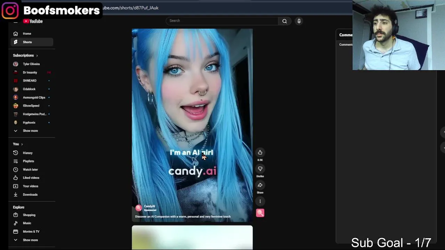Dislike the Short
This screenshot has height=250, width=445.
(x=260, y=169)
